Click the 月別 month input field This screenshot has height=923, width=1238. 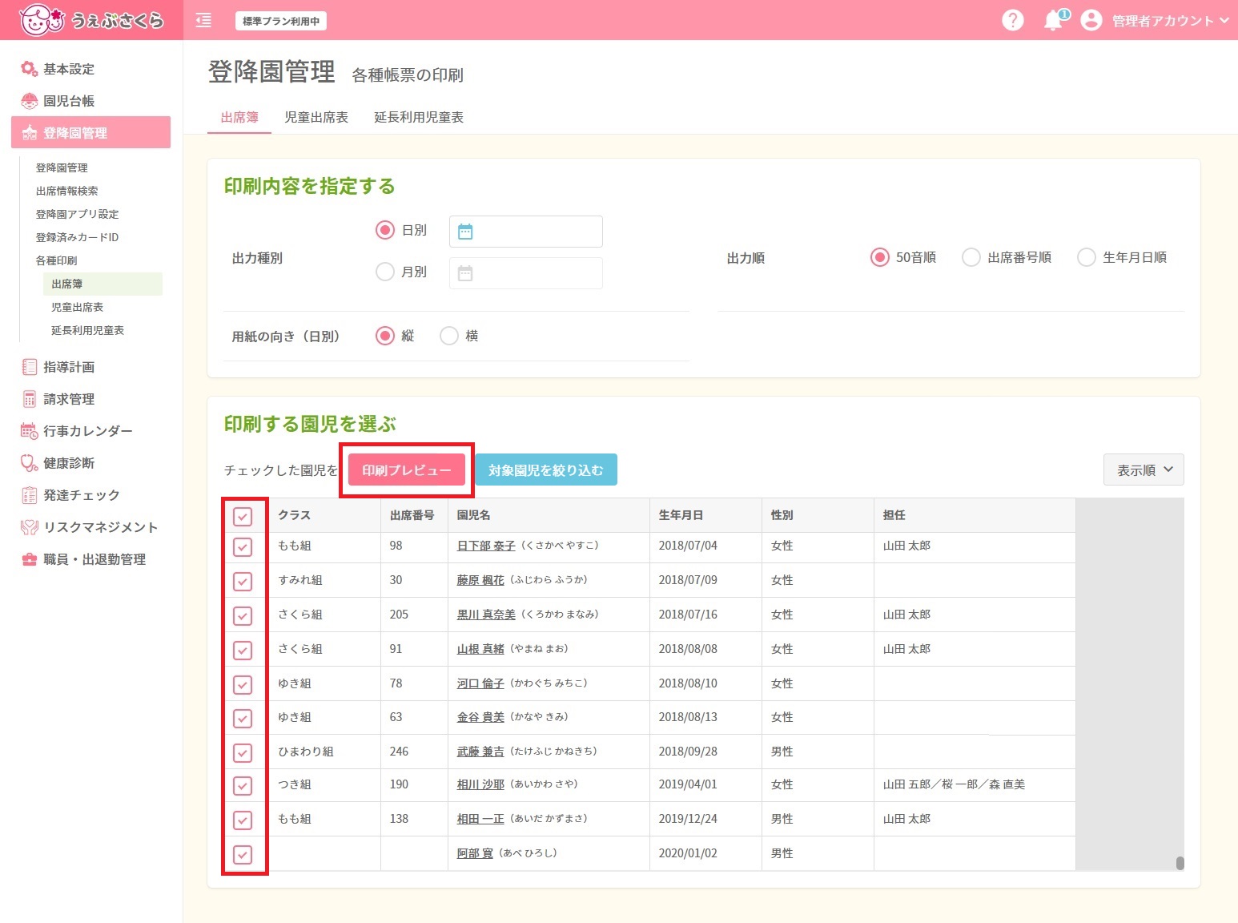[x=526, y=273]
